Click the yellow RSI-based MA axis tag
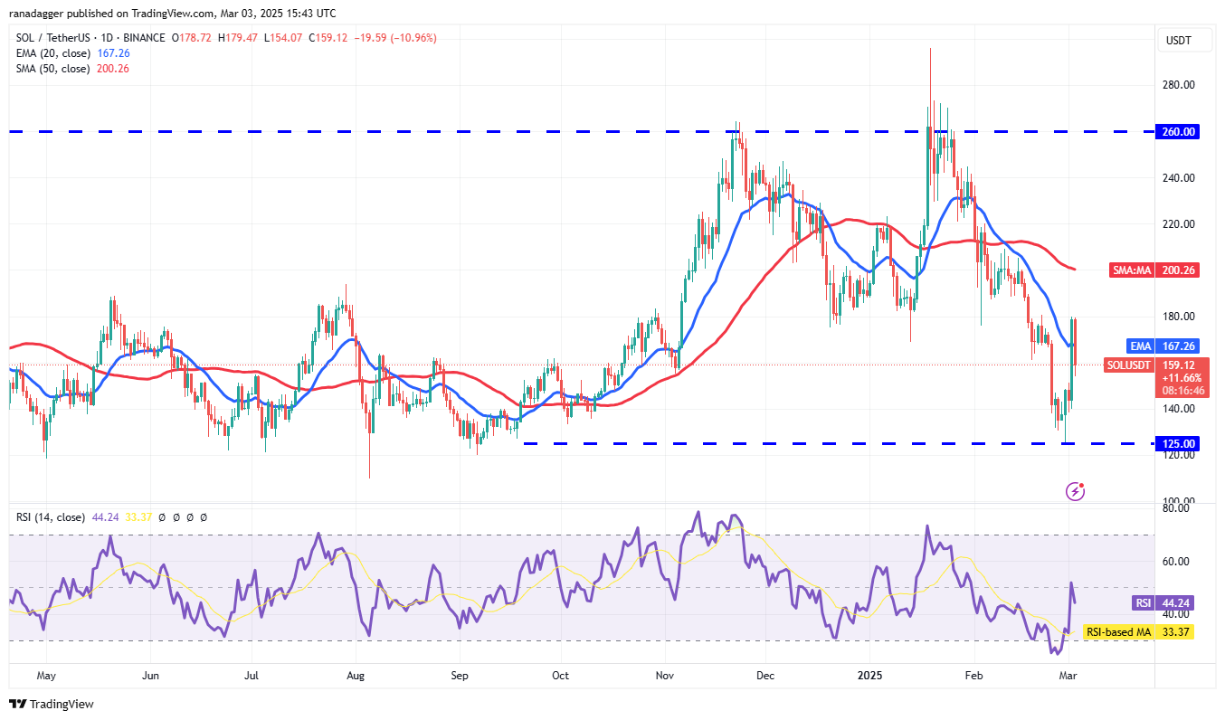The image size is (1225, 720). tap(1142, 631)
